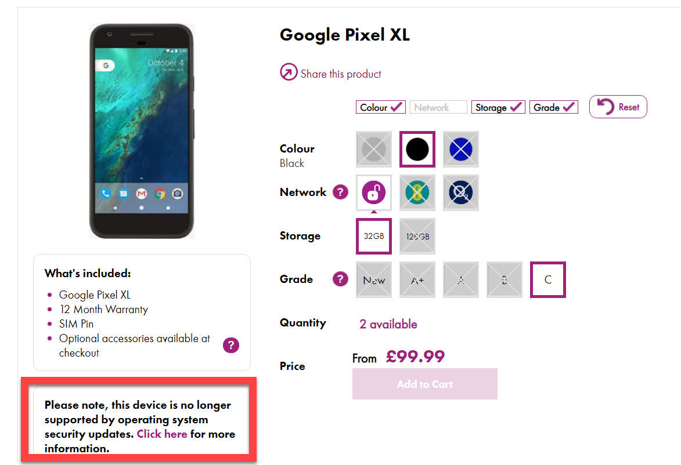The image size is (681, 465).
Task: Select the Unlocked network padlock icon
Action: pyautogui.click(x=374, y=192)
